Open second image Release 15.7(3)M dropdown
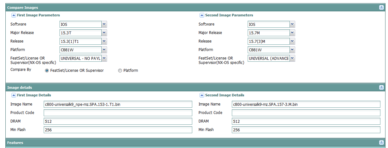 pos(292,41)
